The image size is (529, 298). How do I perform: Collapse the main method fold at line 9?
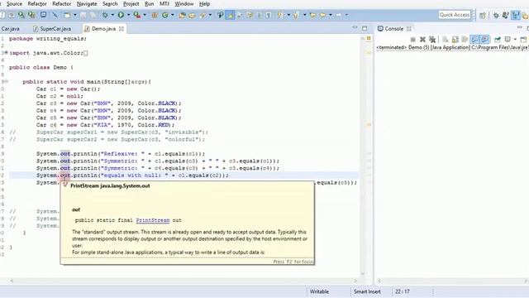[x=7, y=81]
